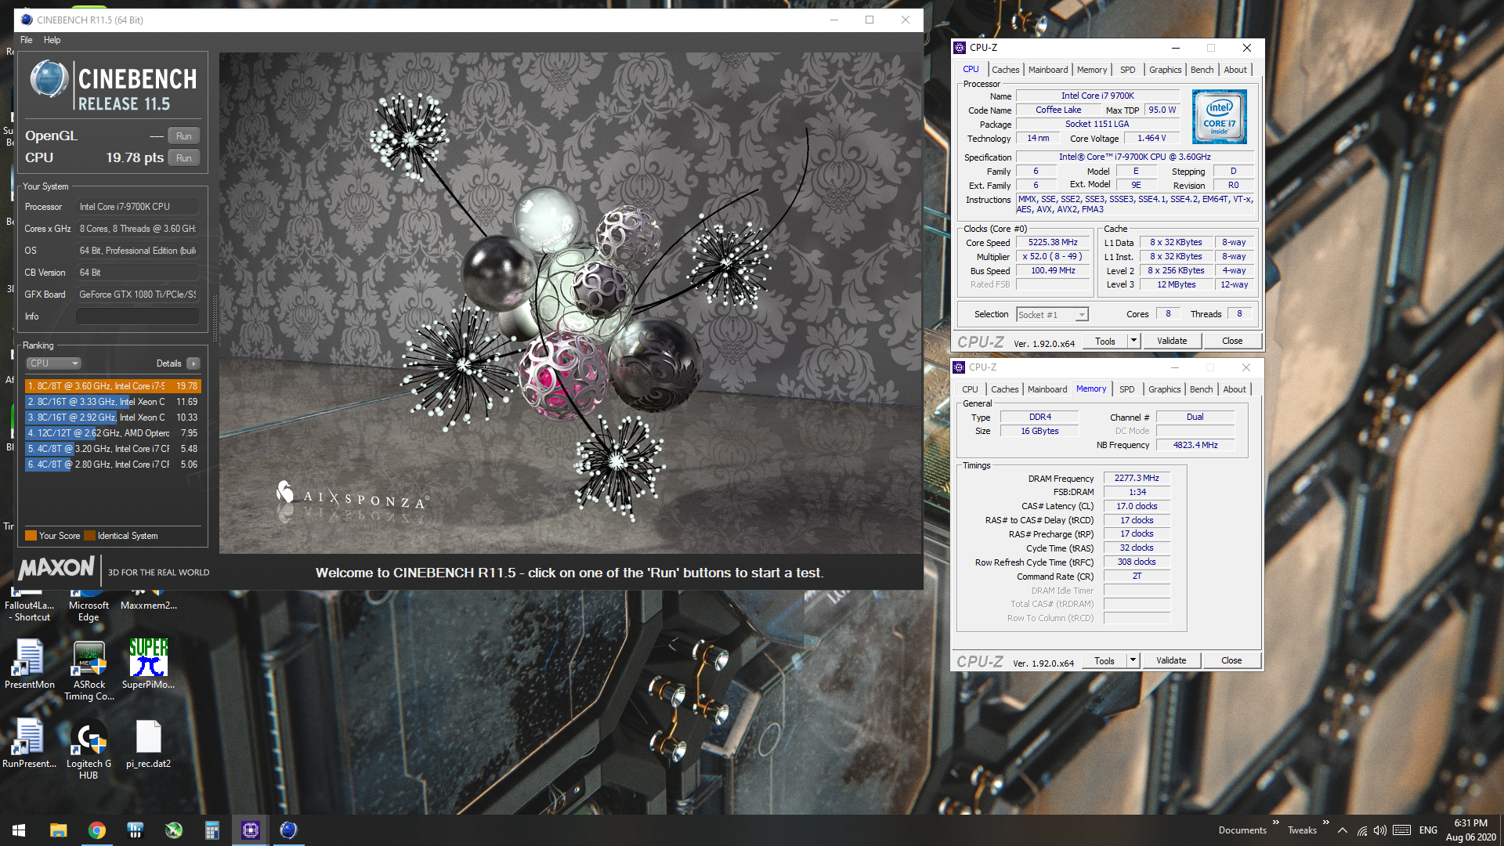Open the Help menu in Cinebench
Screen dimensions: 1504x846
click(x=52, y=40)
